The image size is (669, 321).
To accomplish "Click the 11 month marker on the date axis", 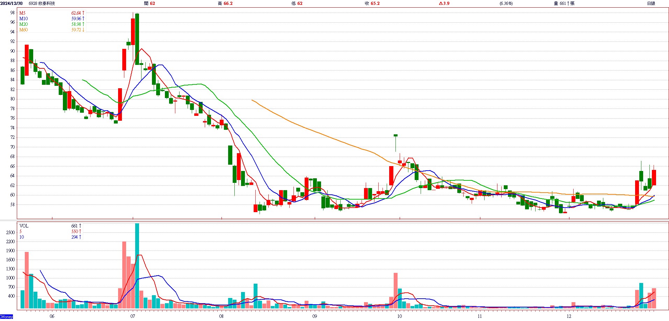I will pyautogui.click(x=480, y=316).
